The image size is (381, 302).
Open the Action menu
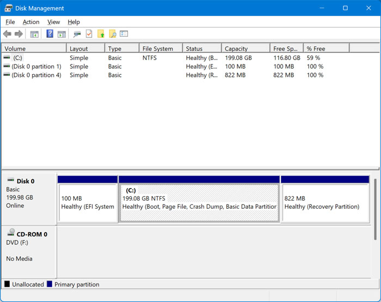[x=31, y=22]
